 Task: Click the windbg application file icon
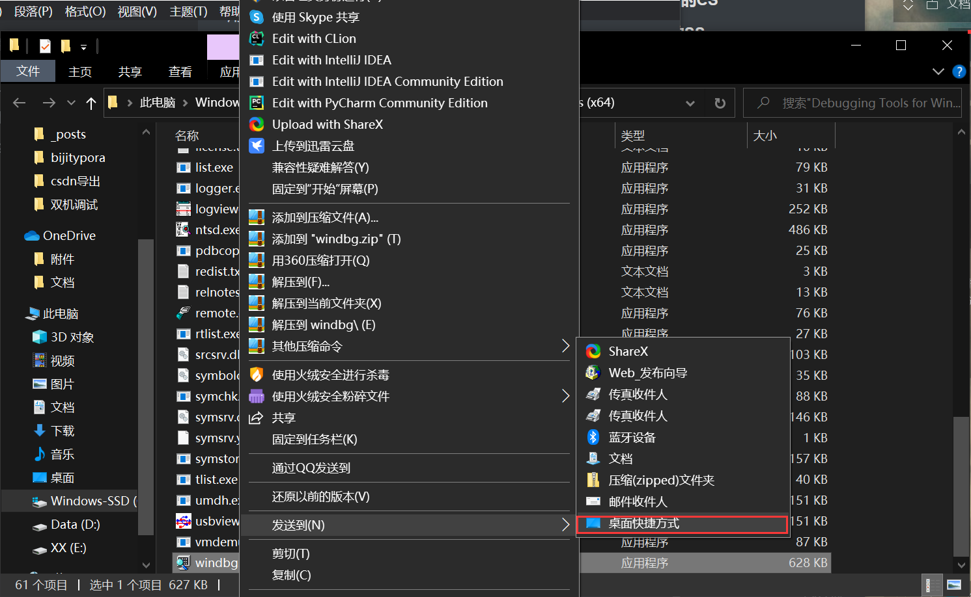183,563
